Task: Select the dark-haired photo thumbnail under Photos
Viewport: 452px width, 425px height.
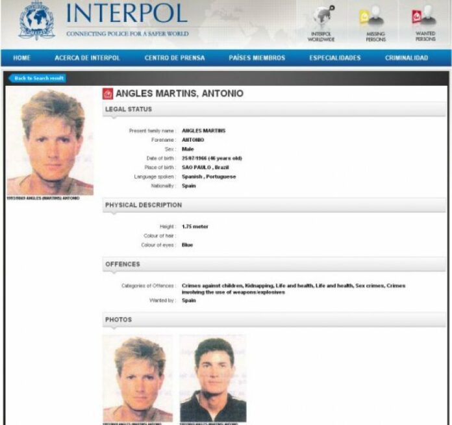Action: coord(213,378)
